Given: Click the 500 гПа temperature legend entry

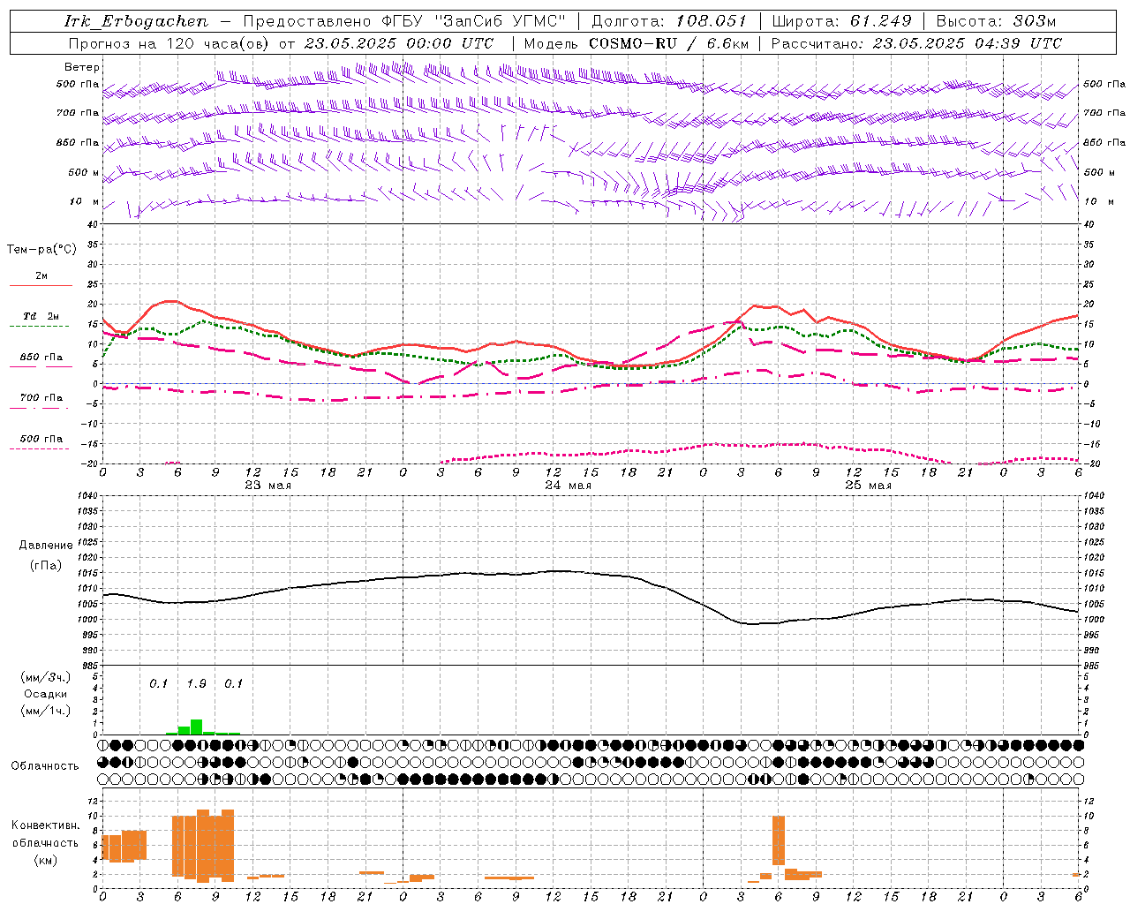Looking at the screenshot, I should 41,439.
